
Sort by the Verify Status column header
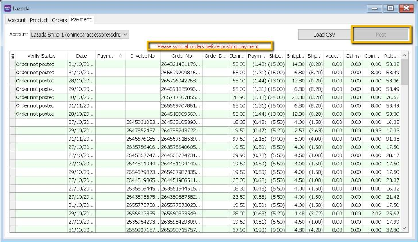coord(41,56)
